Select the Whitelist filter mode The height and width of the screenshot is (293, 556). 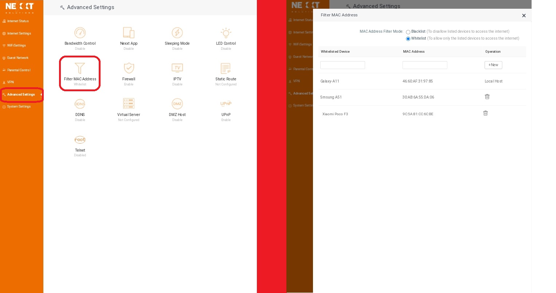pos(408,39)
